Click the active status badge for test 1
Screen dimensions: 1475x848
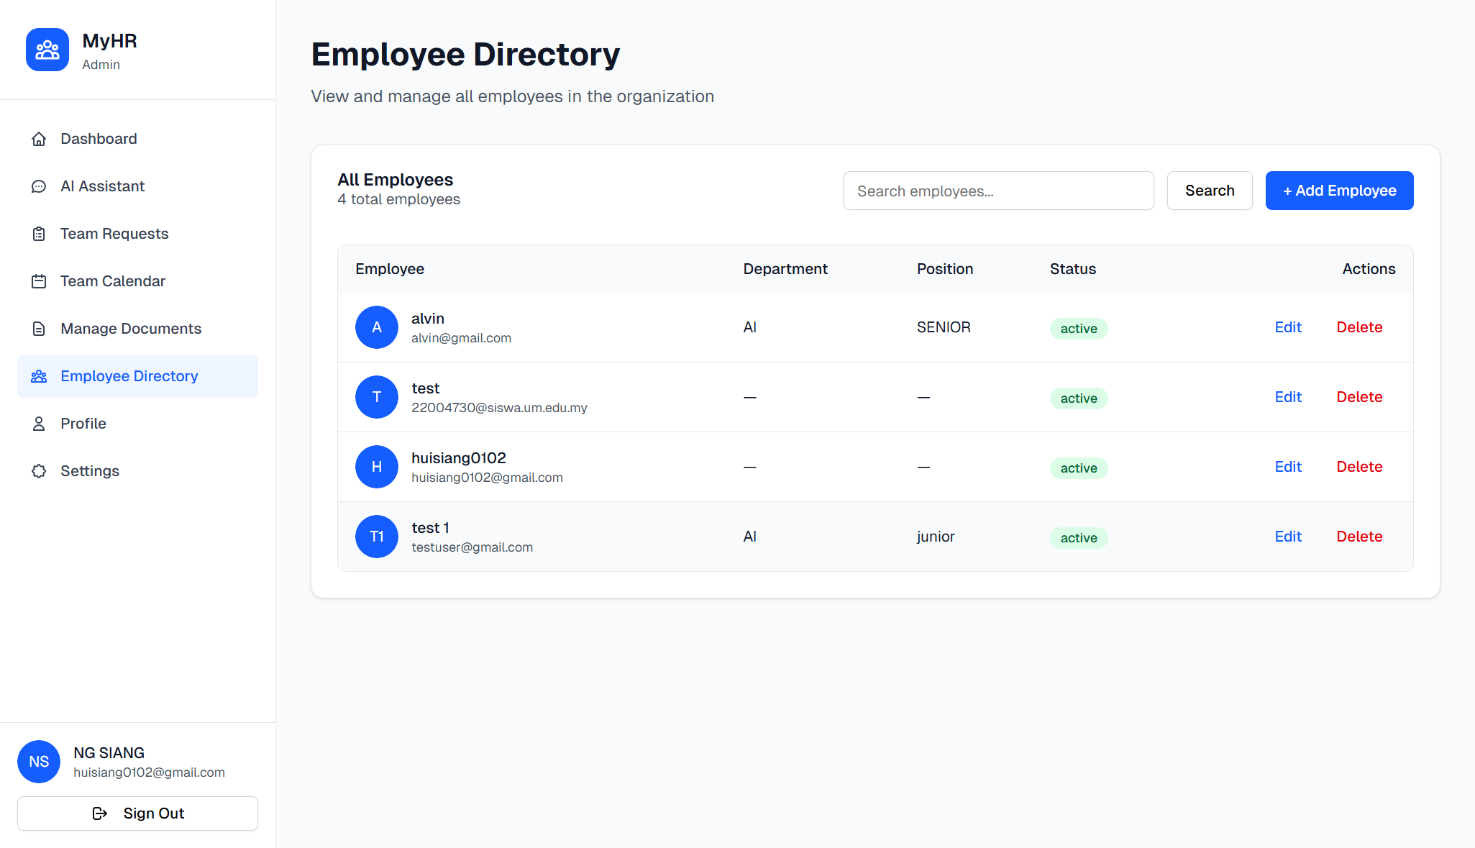click(1079, 538)
